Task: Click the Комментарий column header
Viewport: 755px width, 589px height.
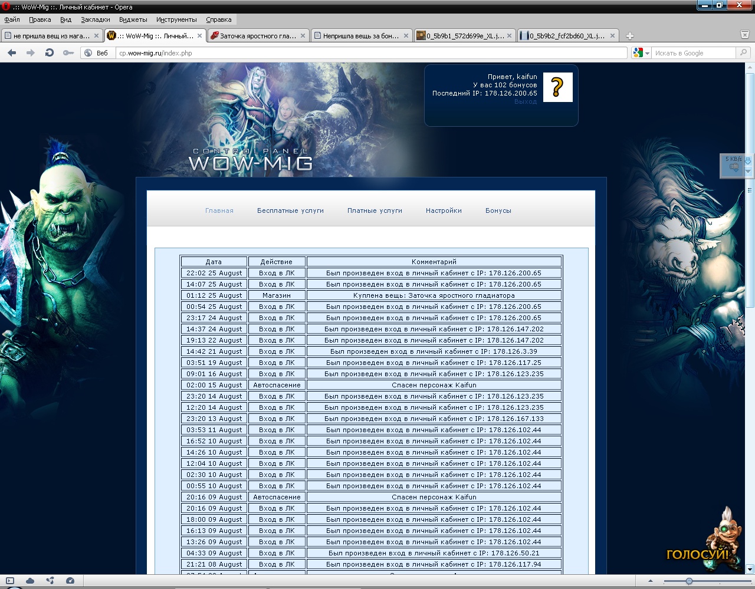Action: (434, 262)
